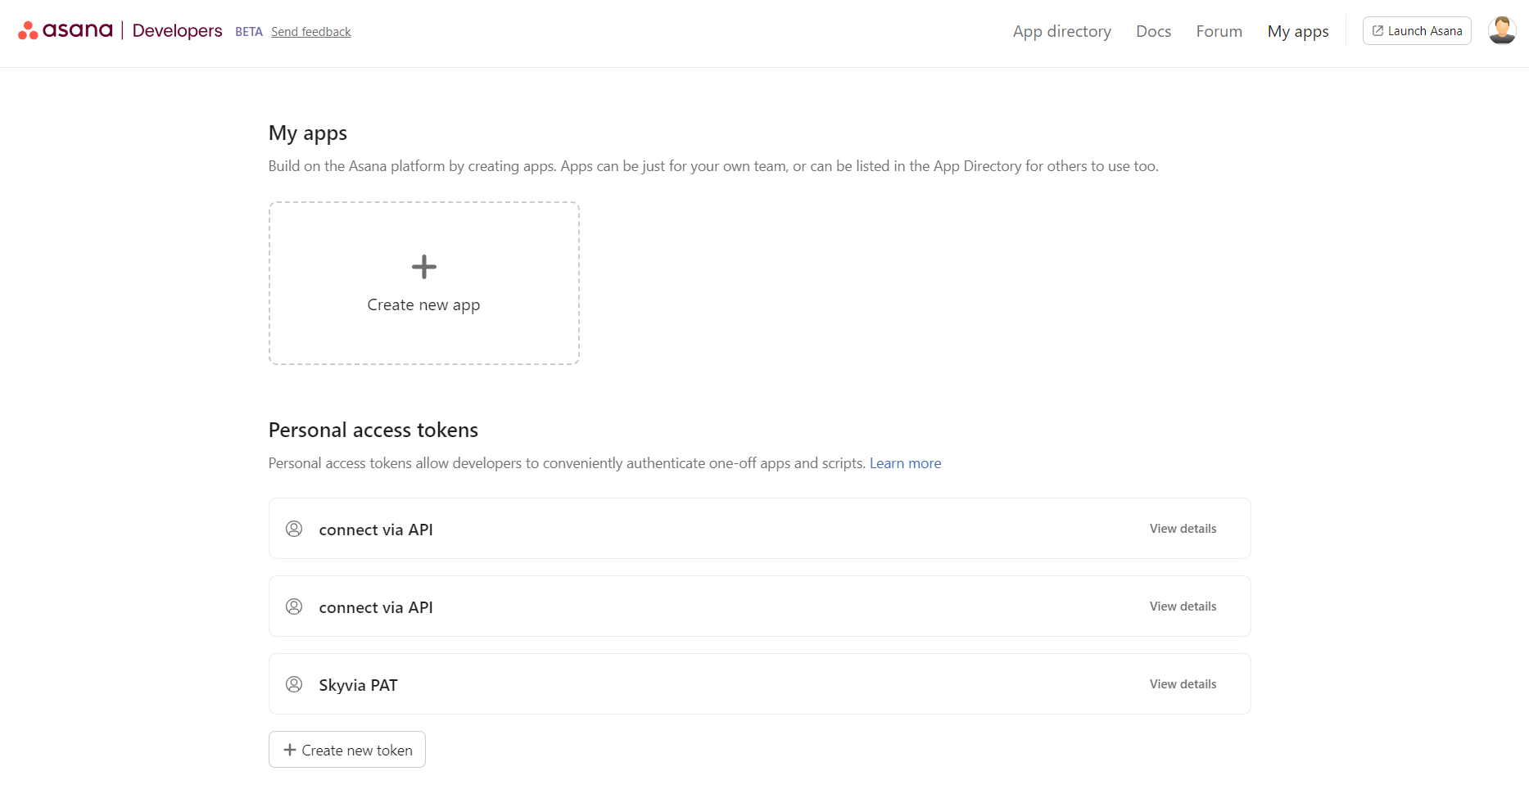Screen dimensions: 1529x789
Task: Click the plus icon to create new app
Action: 423,266
